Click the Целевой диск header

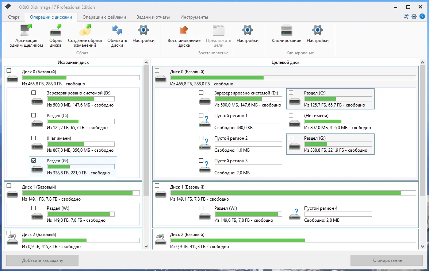286,62
